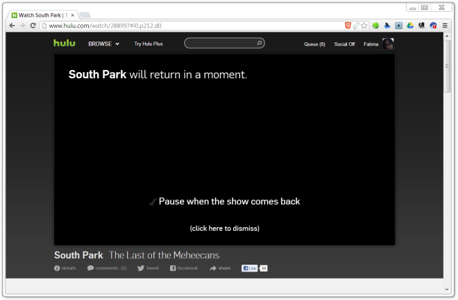458x300 pixels.
Task: Open Queue (0)
Action: (314, 44)
